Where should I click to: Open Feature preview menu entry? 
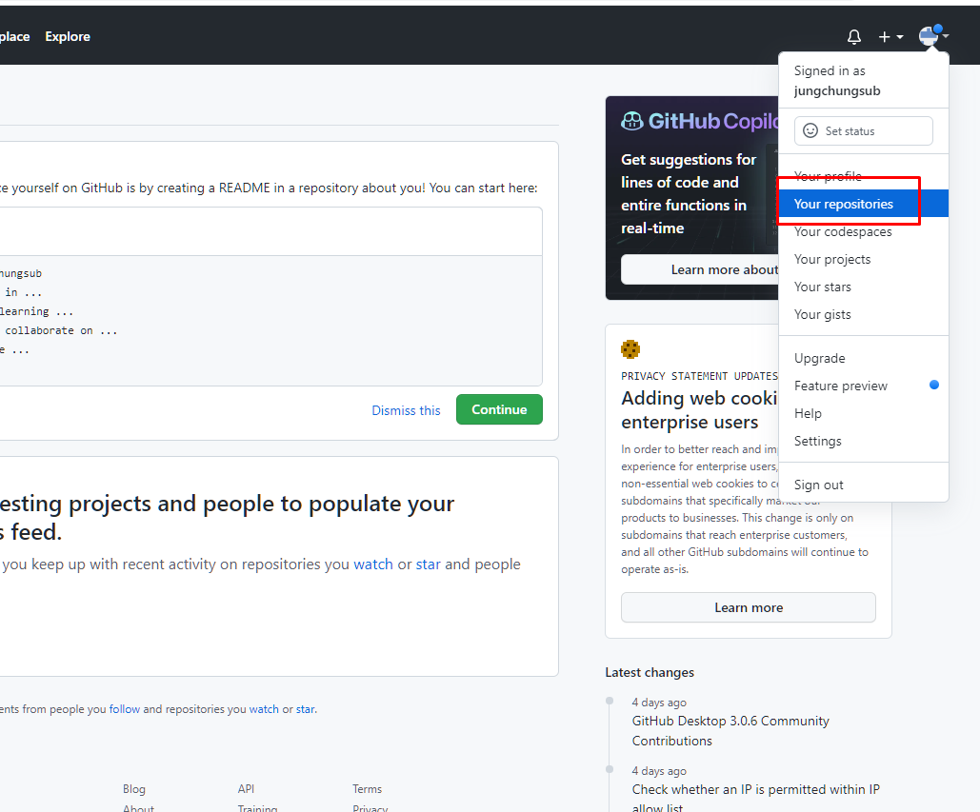pyautogui.click(x=863, y=386)
